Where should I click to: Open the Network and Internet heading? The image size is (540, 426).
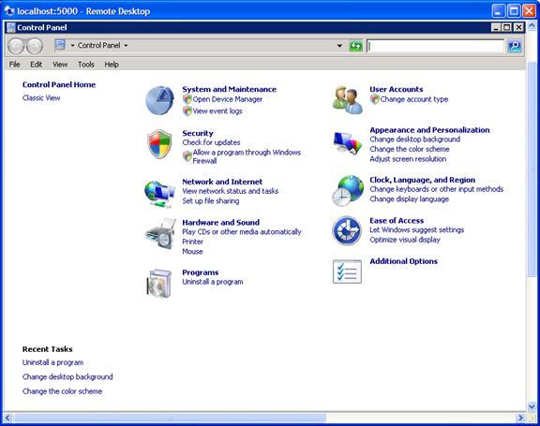222,182
